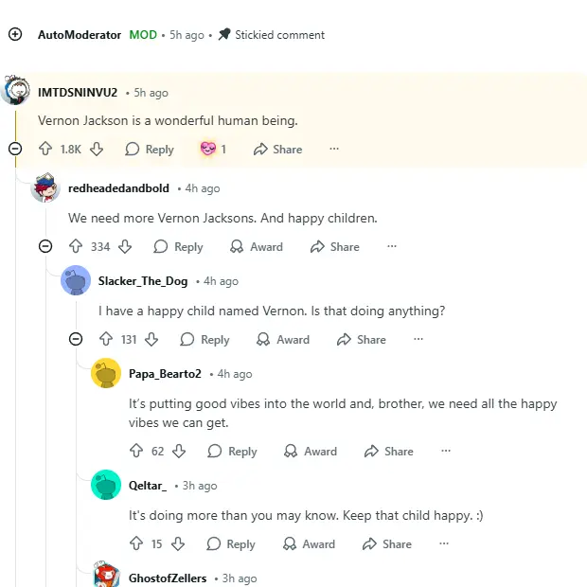Upvote redheadedandbold's comment
587x587 pixels.
coord(76,247)
